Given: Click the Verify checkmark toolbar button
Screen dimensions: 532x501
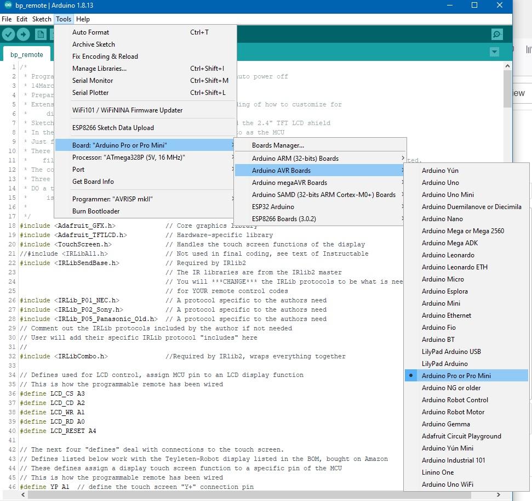Looking at the screenshot, I should pyautogui.click(x=8, y=34).
